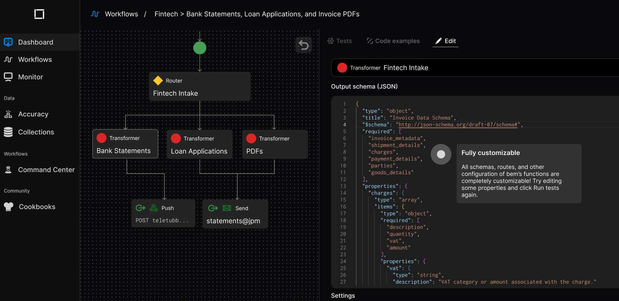Screen dimensions: 619x301
Task: Select the Bank Statements transformer node
Action: pyautogui.click(x=125, y=144)
